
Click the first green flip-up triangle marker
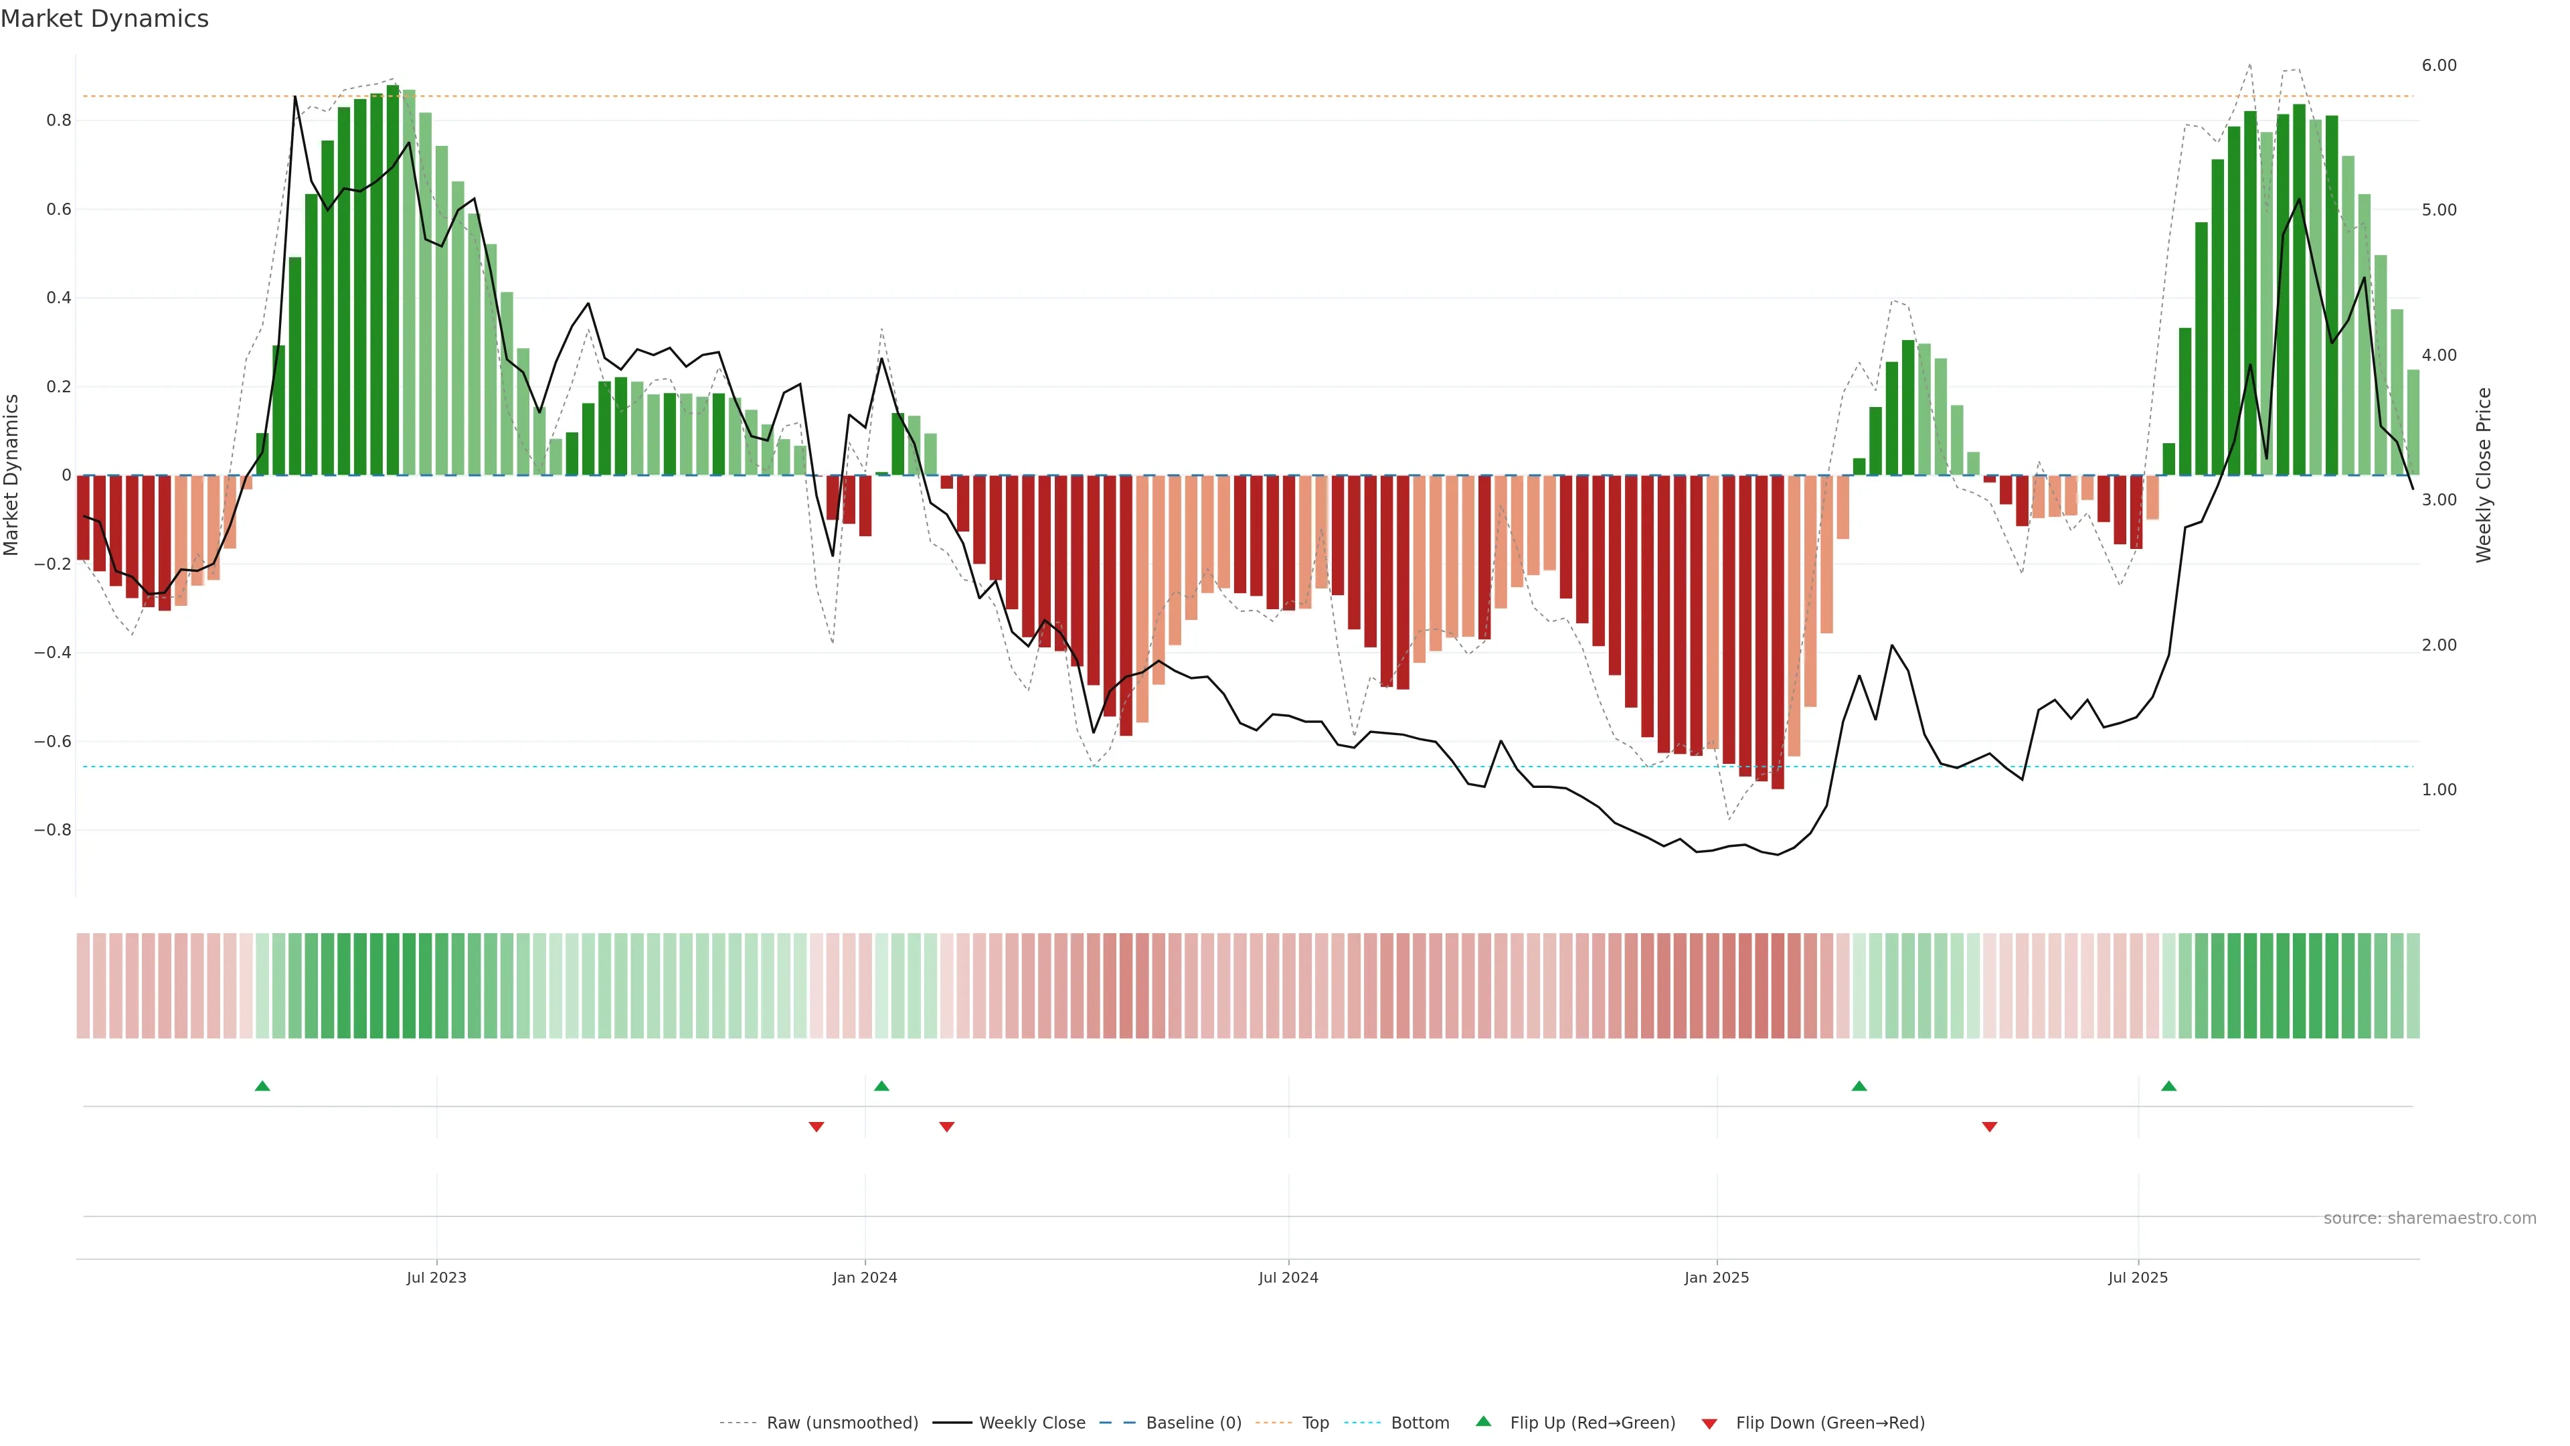coord(262,1086)
